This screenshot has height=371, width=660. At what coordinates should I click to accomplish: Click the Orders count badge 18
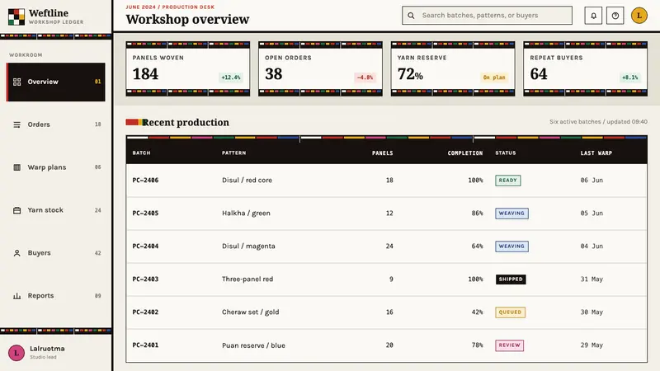(x=97, y=124)
